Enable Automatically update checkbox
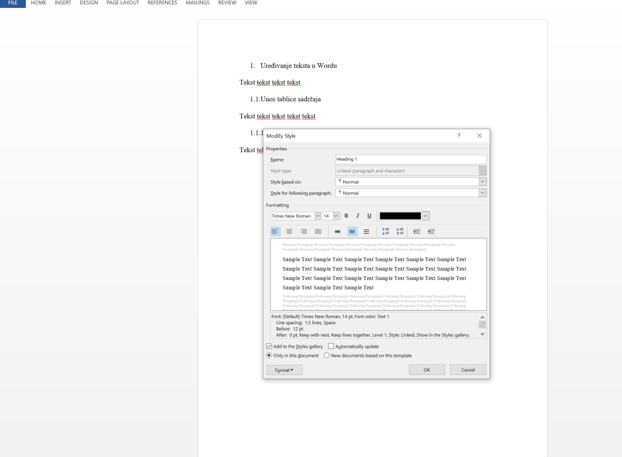This screenshot has height=457, width=622. point(331,346)
